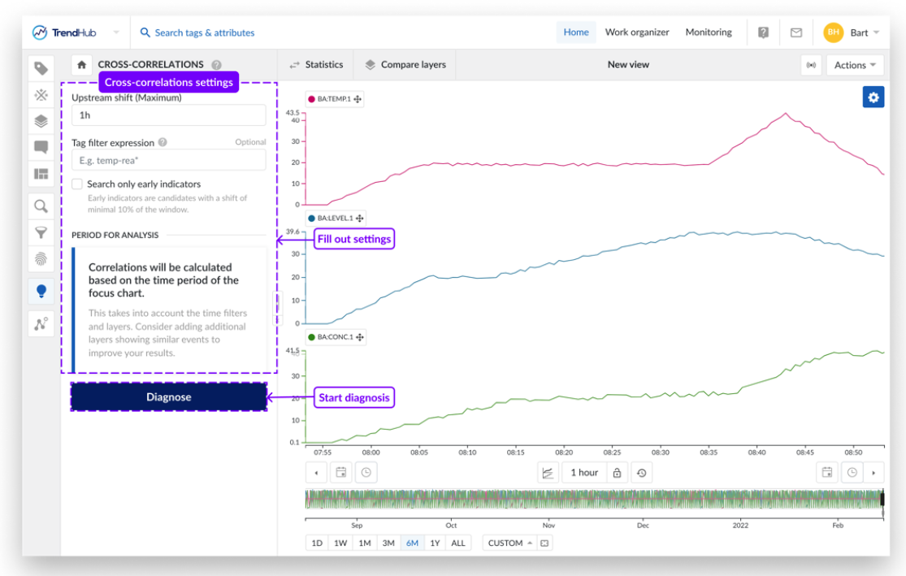Image resolution: width=906 pixels, height=576 pixels.
Task: Open the comments sidebar icon
Action: 41,147
